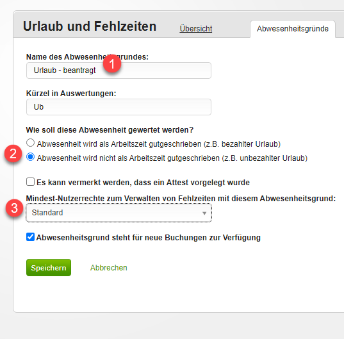Click the small arrow in the Standard combo box
The width and height of the screenshot is (344, 339).
tap(204, 213)
